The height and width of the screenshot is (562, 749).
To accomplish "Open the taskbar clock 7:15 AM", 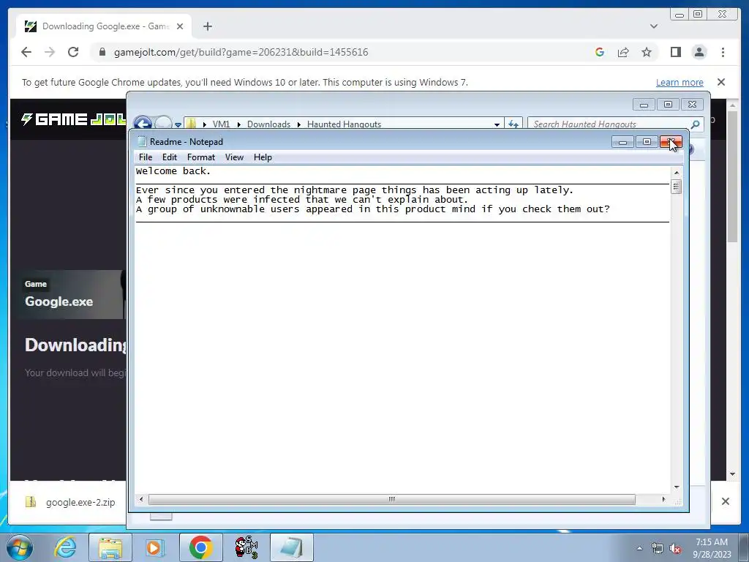I will coord(711,548).
